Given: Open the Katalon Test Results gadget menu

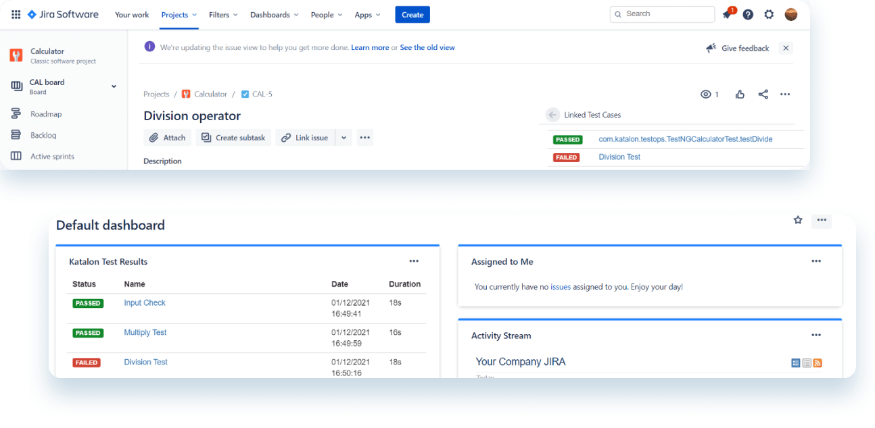Looking at the screenshot, I should tap(414, 261).
